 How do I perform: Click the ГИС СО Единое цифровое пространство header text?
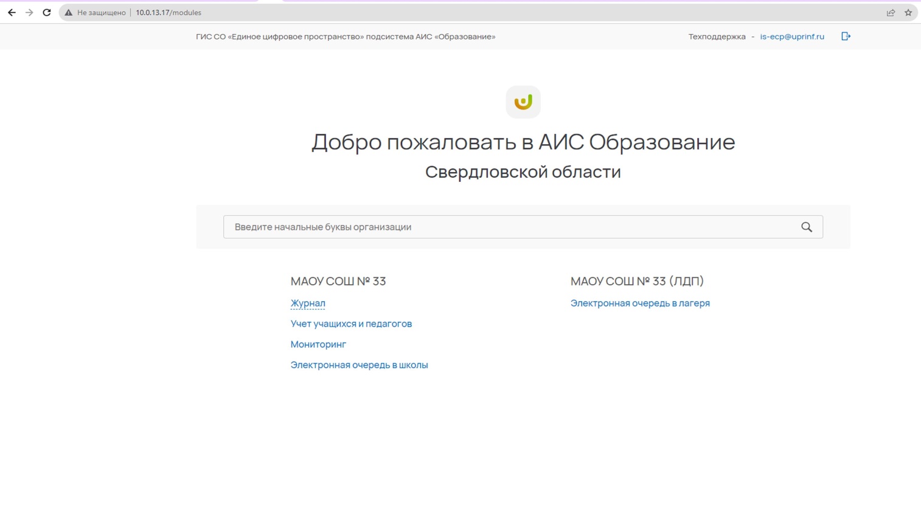tap(346, 37)
